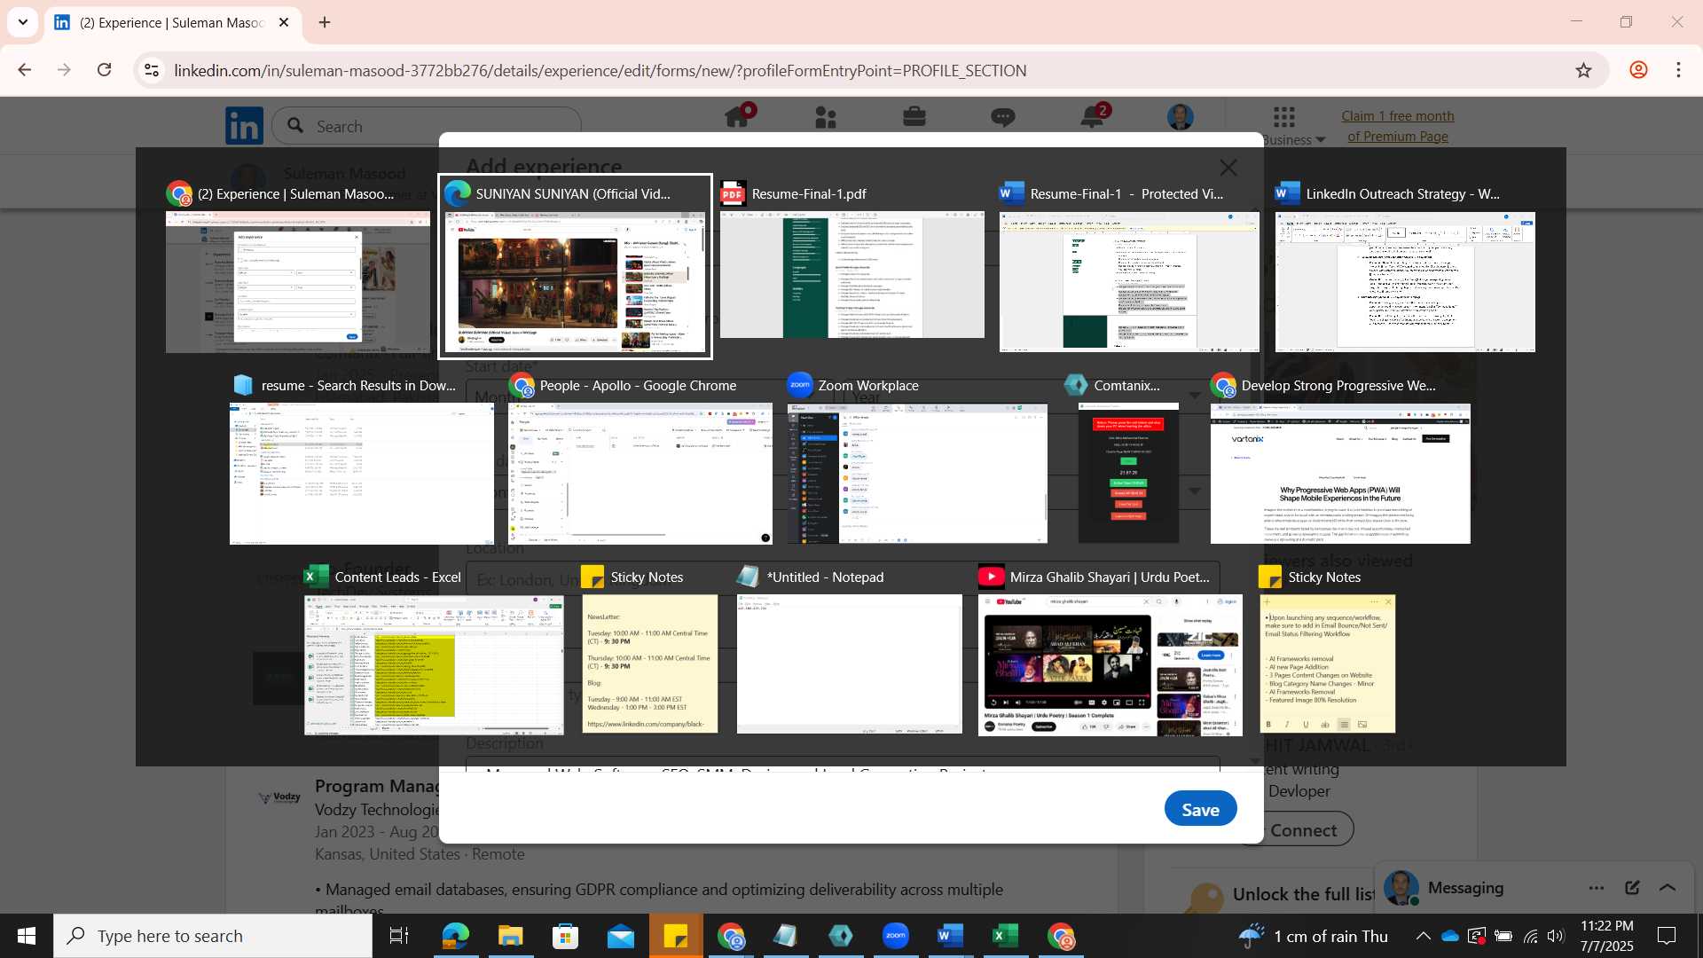Compose a new message in Messaging bar
The height and width of the screenshot is (958, 1703).
tap(1632, 888)
